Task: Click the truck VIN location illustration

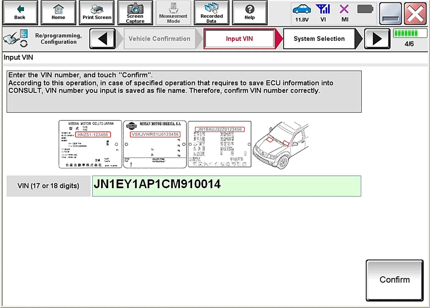Action: [x=281, y=145]
